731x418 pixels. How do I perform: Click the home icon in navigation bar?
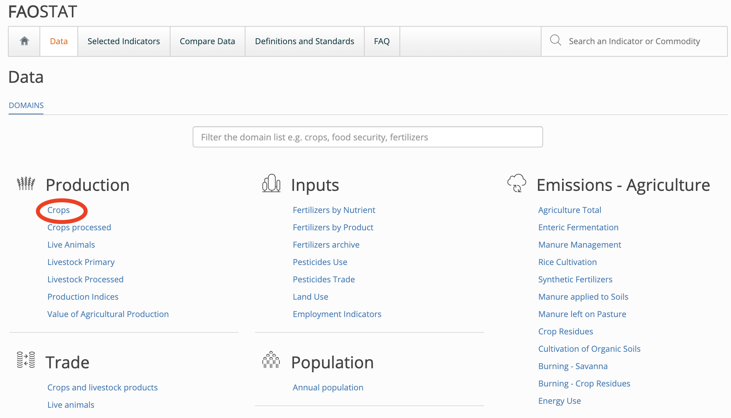(x=24, y=41)
